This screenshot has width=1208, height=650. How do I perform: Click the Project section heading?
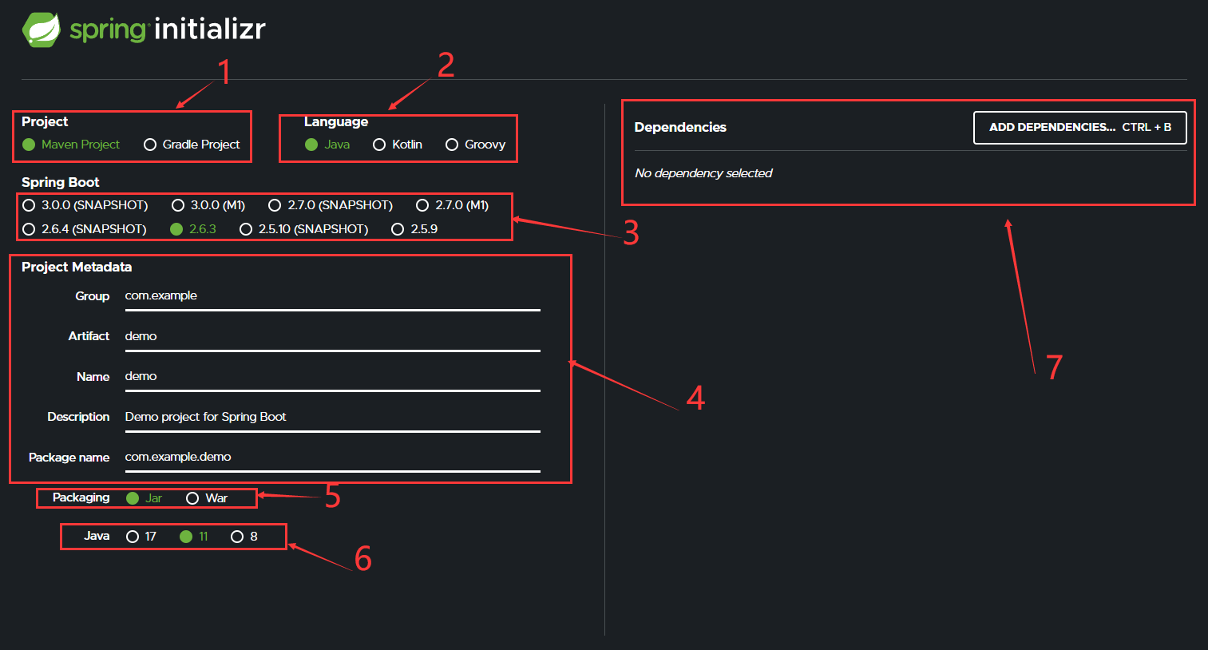[45, 122]
